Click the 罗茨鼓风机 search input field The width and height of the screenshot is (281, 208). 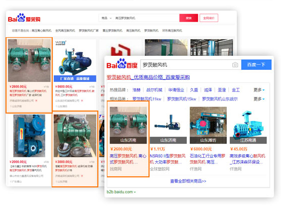[186, 65]
